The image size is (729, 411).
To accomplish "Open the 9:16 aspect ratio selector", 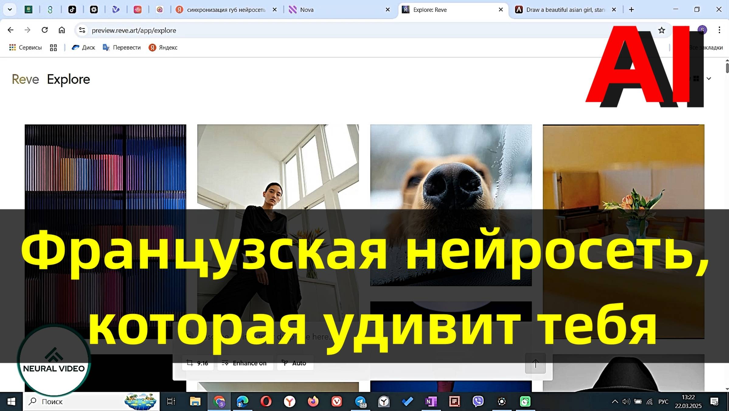I will pos(198,363).
